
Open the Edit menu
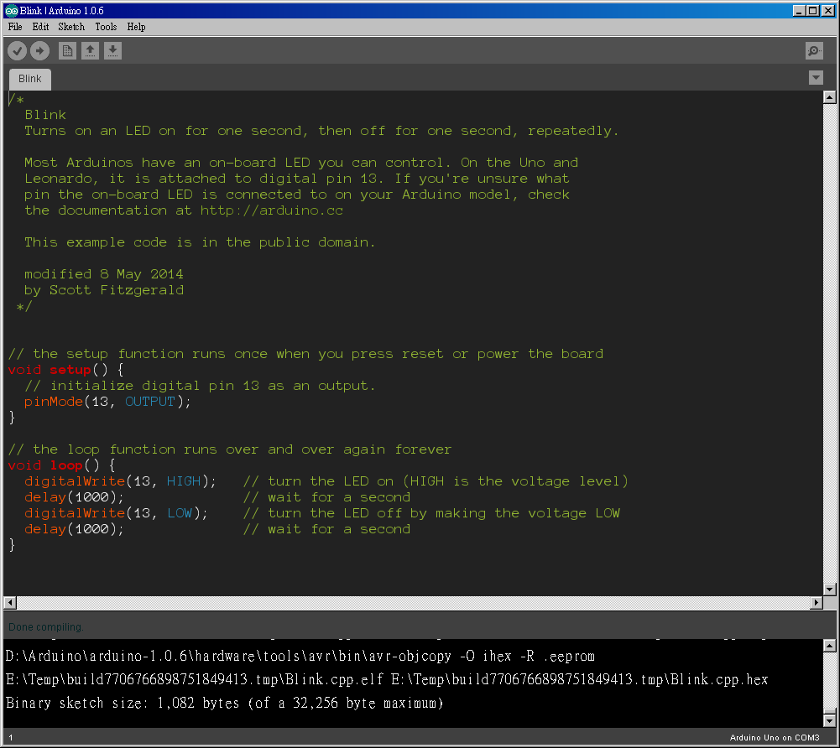pyautogui.click(x=40, y=27)
